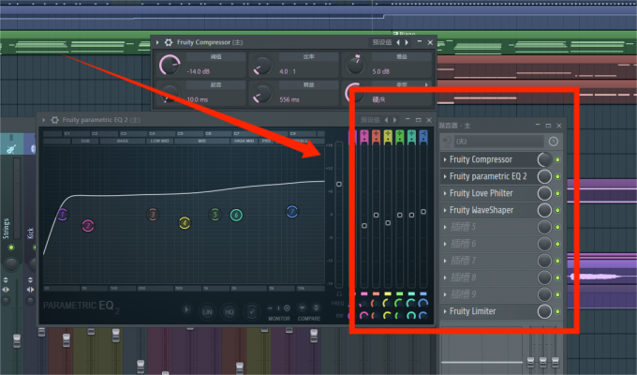
Task: Toggle LIN linear phase button in EQ
Action: point(207,312)
